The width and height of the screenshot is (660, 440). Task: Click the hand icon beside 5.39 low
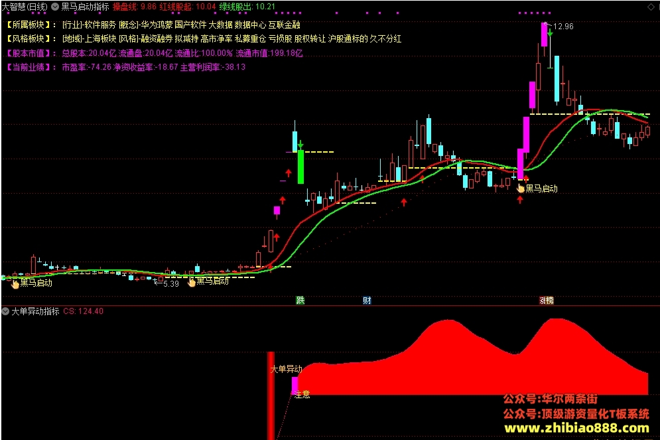point(192,281)
